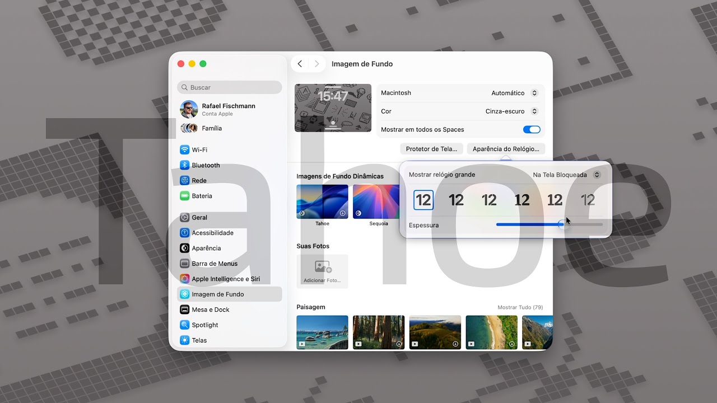Open Mesa e Dock icon

point(184,310)
